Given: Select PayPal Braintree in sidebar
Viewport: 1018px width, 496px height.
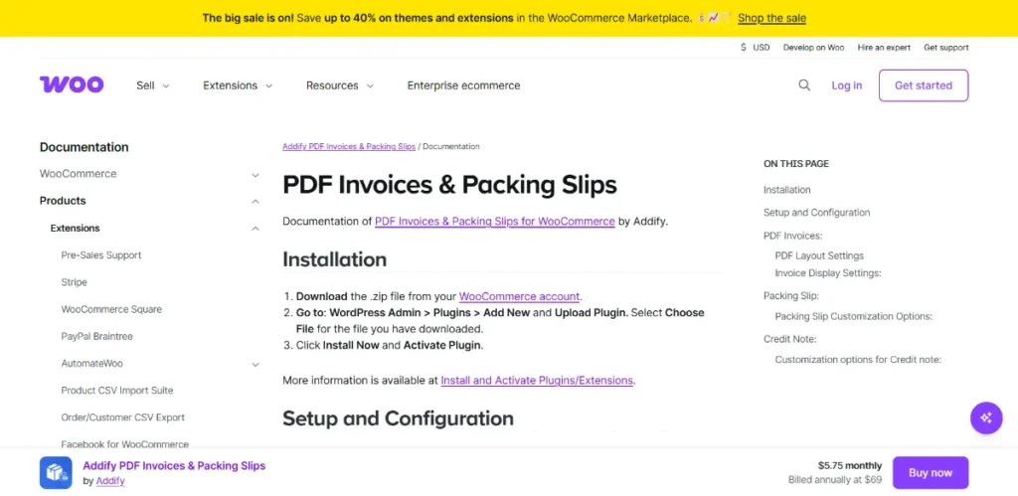Looking at the screenshot, I should 96,336.
